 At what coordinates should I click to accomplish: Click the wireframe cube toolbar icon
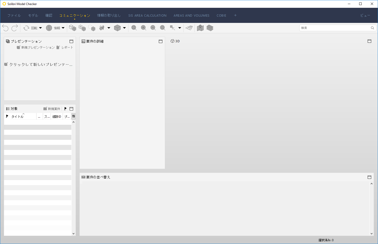(x=82, y=28)
